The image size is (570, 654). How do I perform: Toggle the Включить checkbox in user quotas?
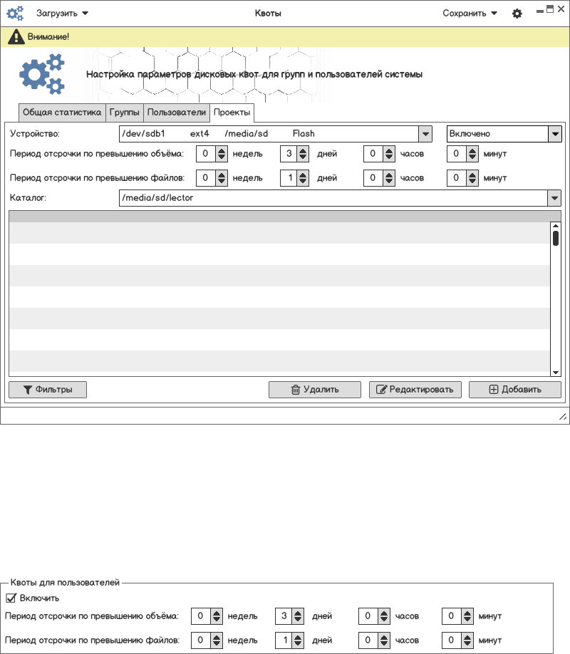tap(11, 598)
